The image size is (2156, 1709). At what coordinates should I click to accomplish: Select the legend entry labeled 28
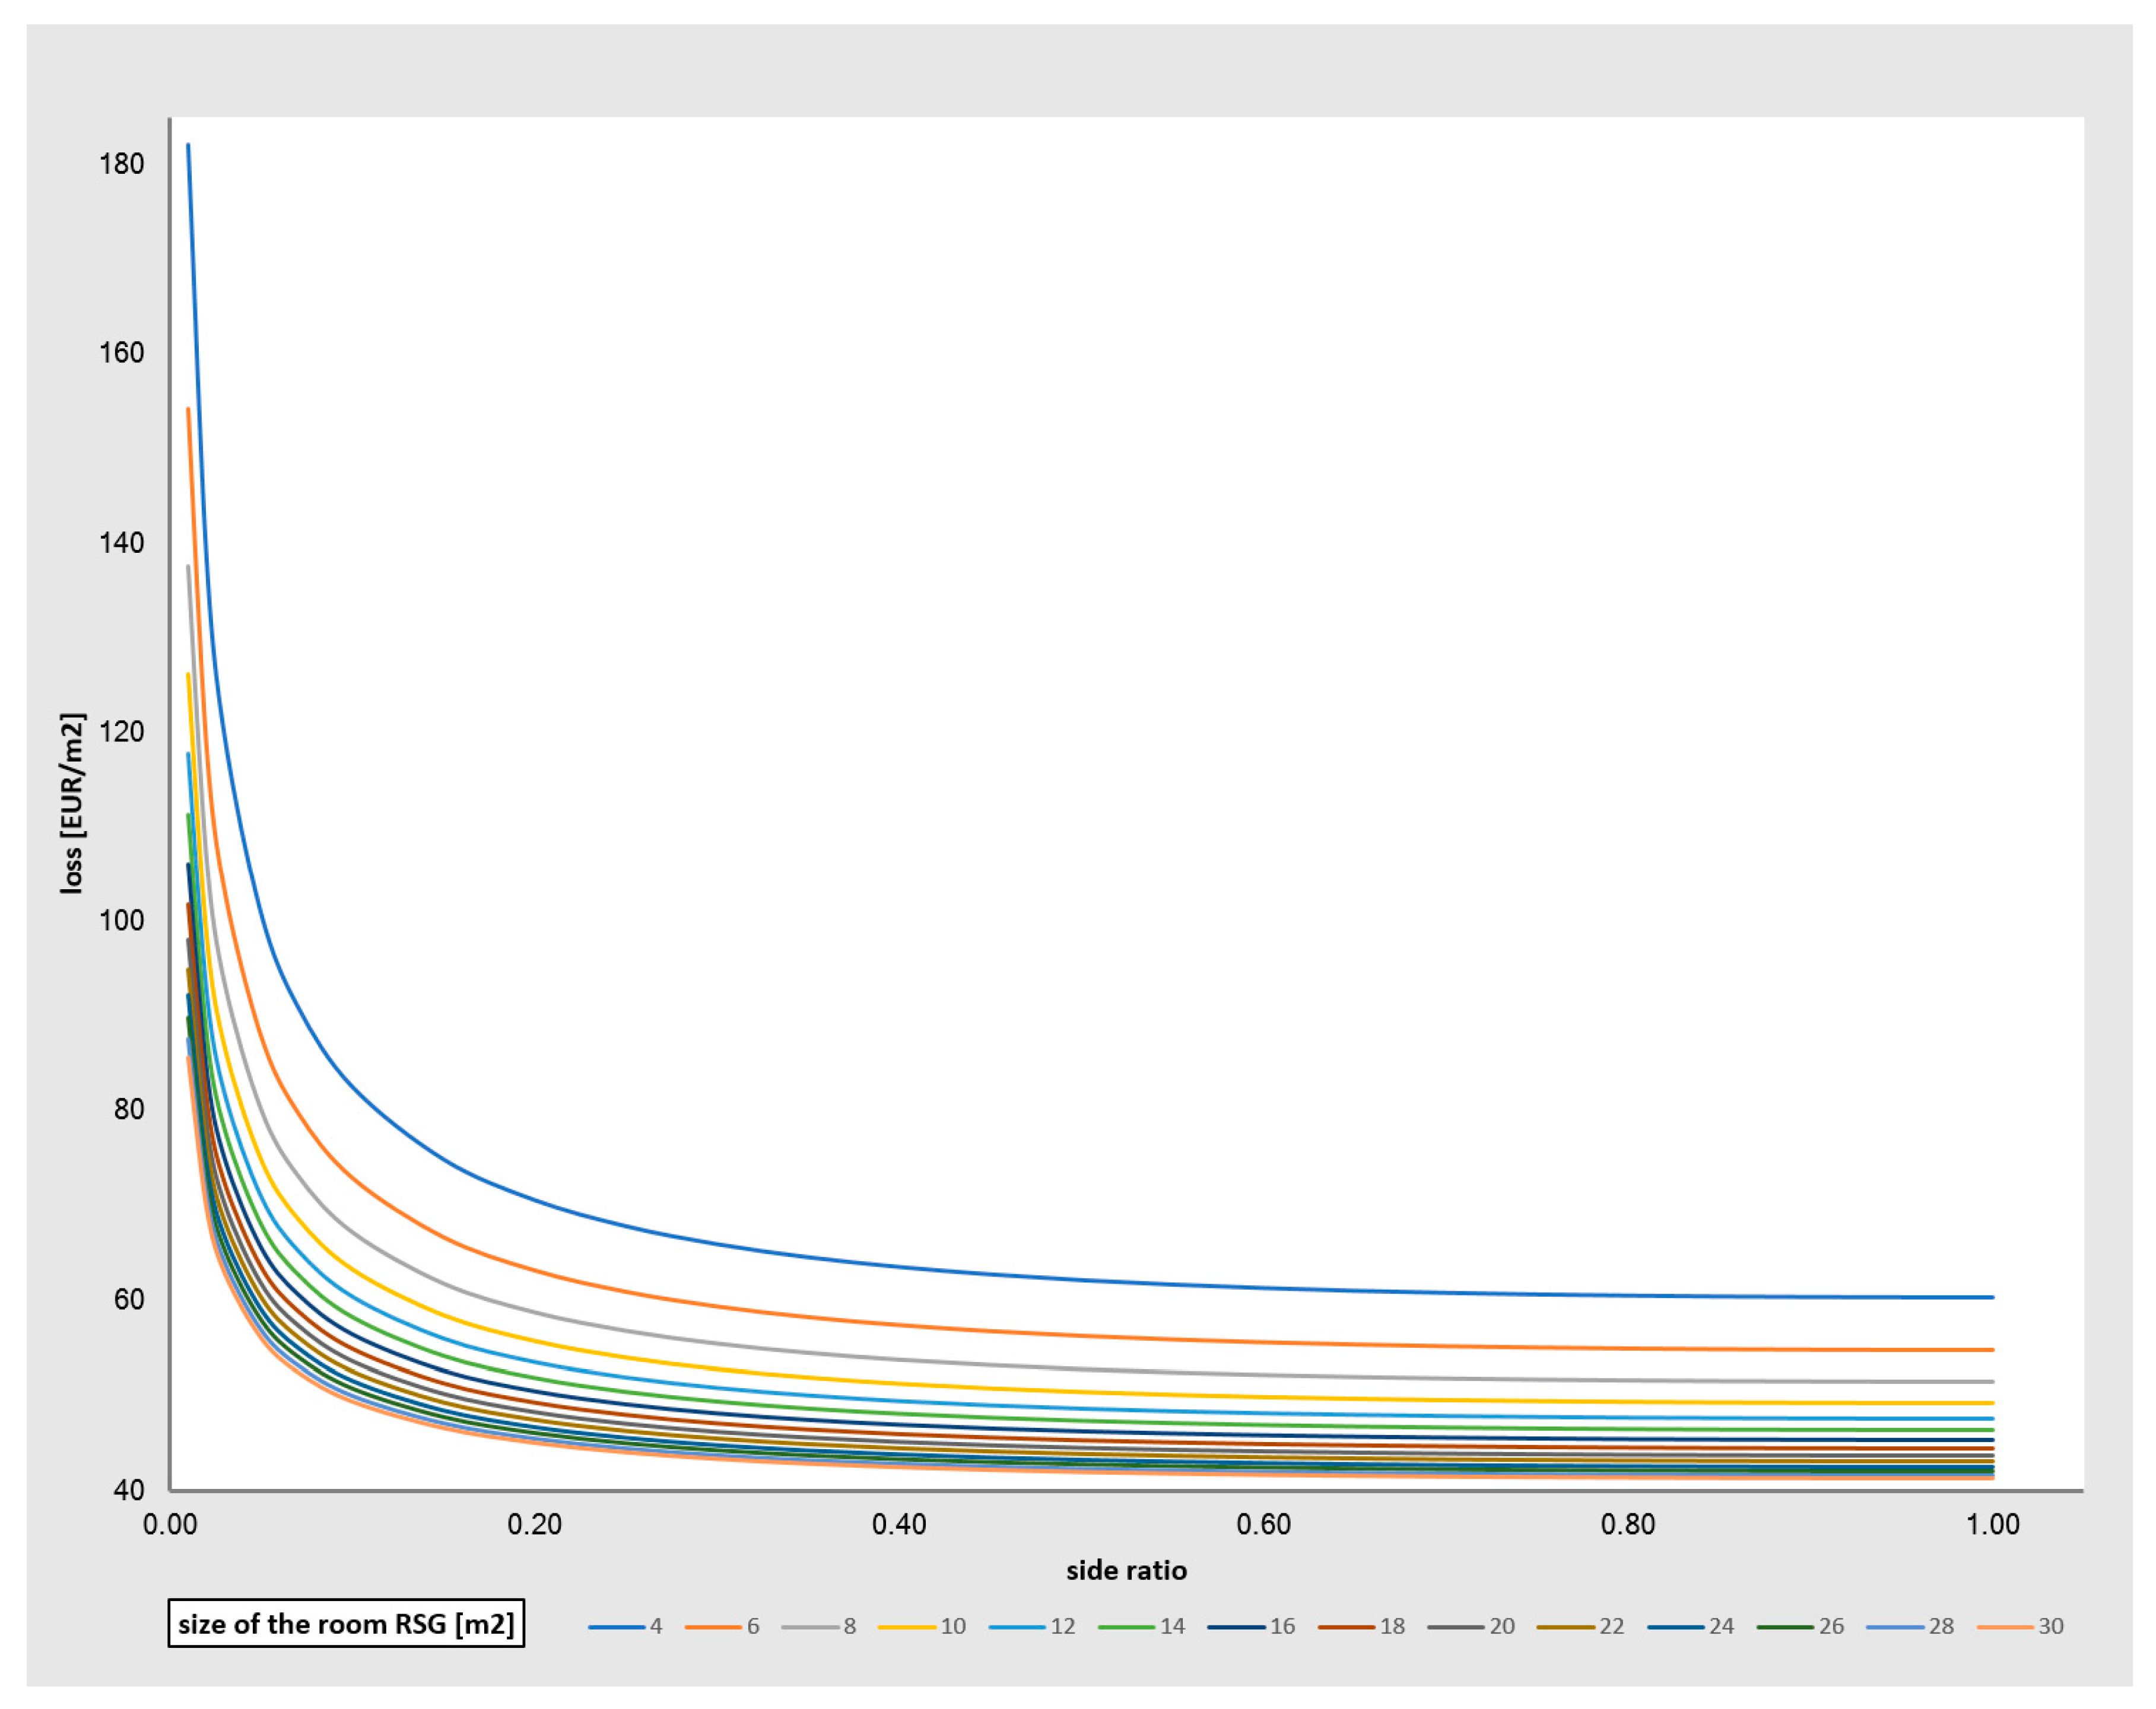1911,1626
